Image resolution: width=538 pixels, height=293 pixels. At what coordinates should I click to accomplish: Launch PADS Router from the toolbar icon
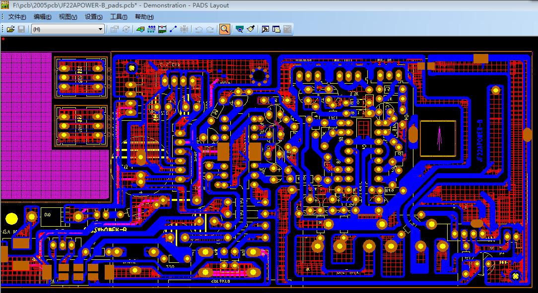click(265, 29)
